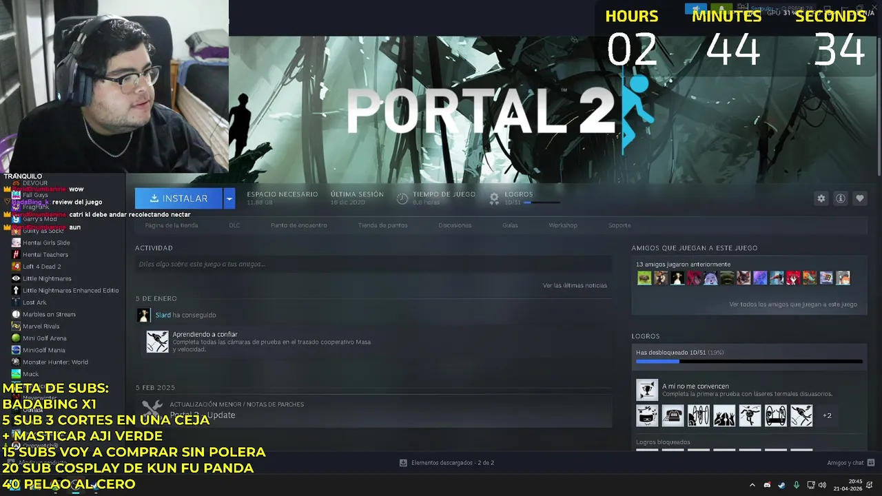This screenshot has height=496, width=882.
Task: Select Hentai Teachers in library
Action: tap(45, 254)
